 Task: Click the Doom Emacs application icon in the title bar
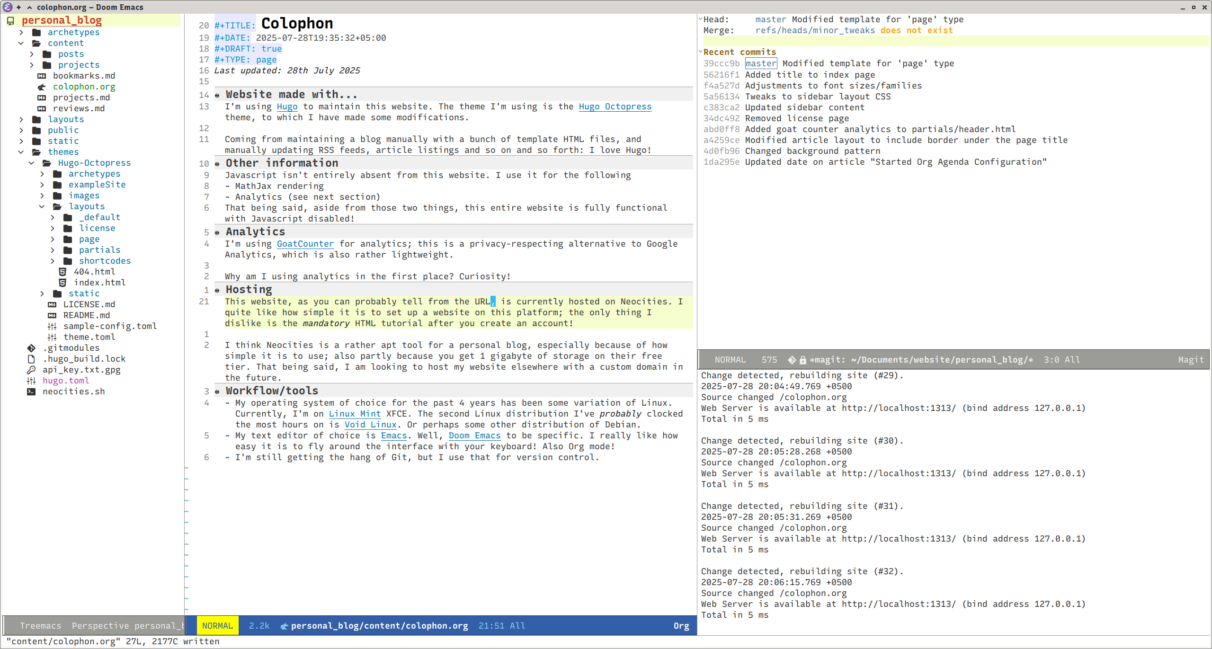click(8, 7)
